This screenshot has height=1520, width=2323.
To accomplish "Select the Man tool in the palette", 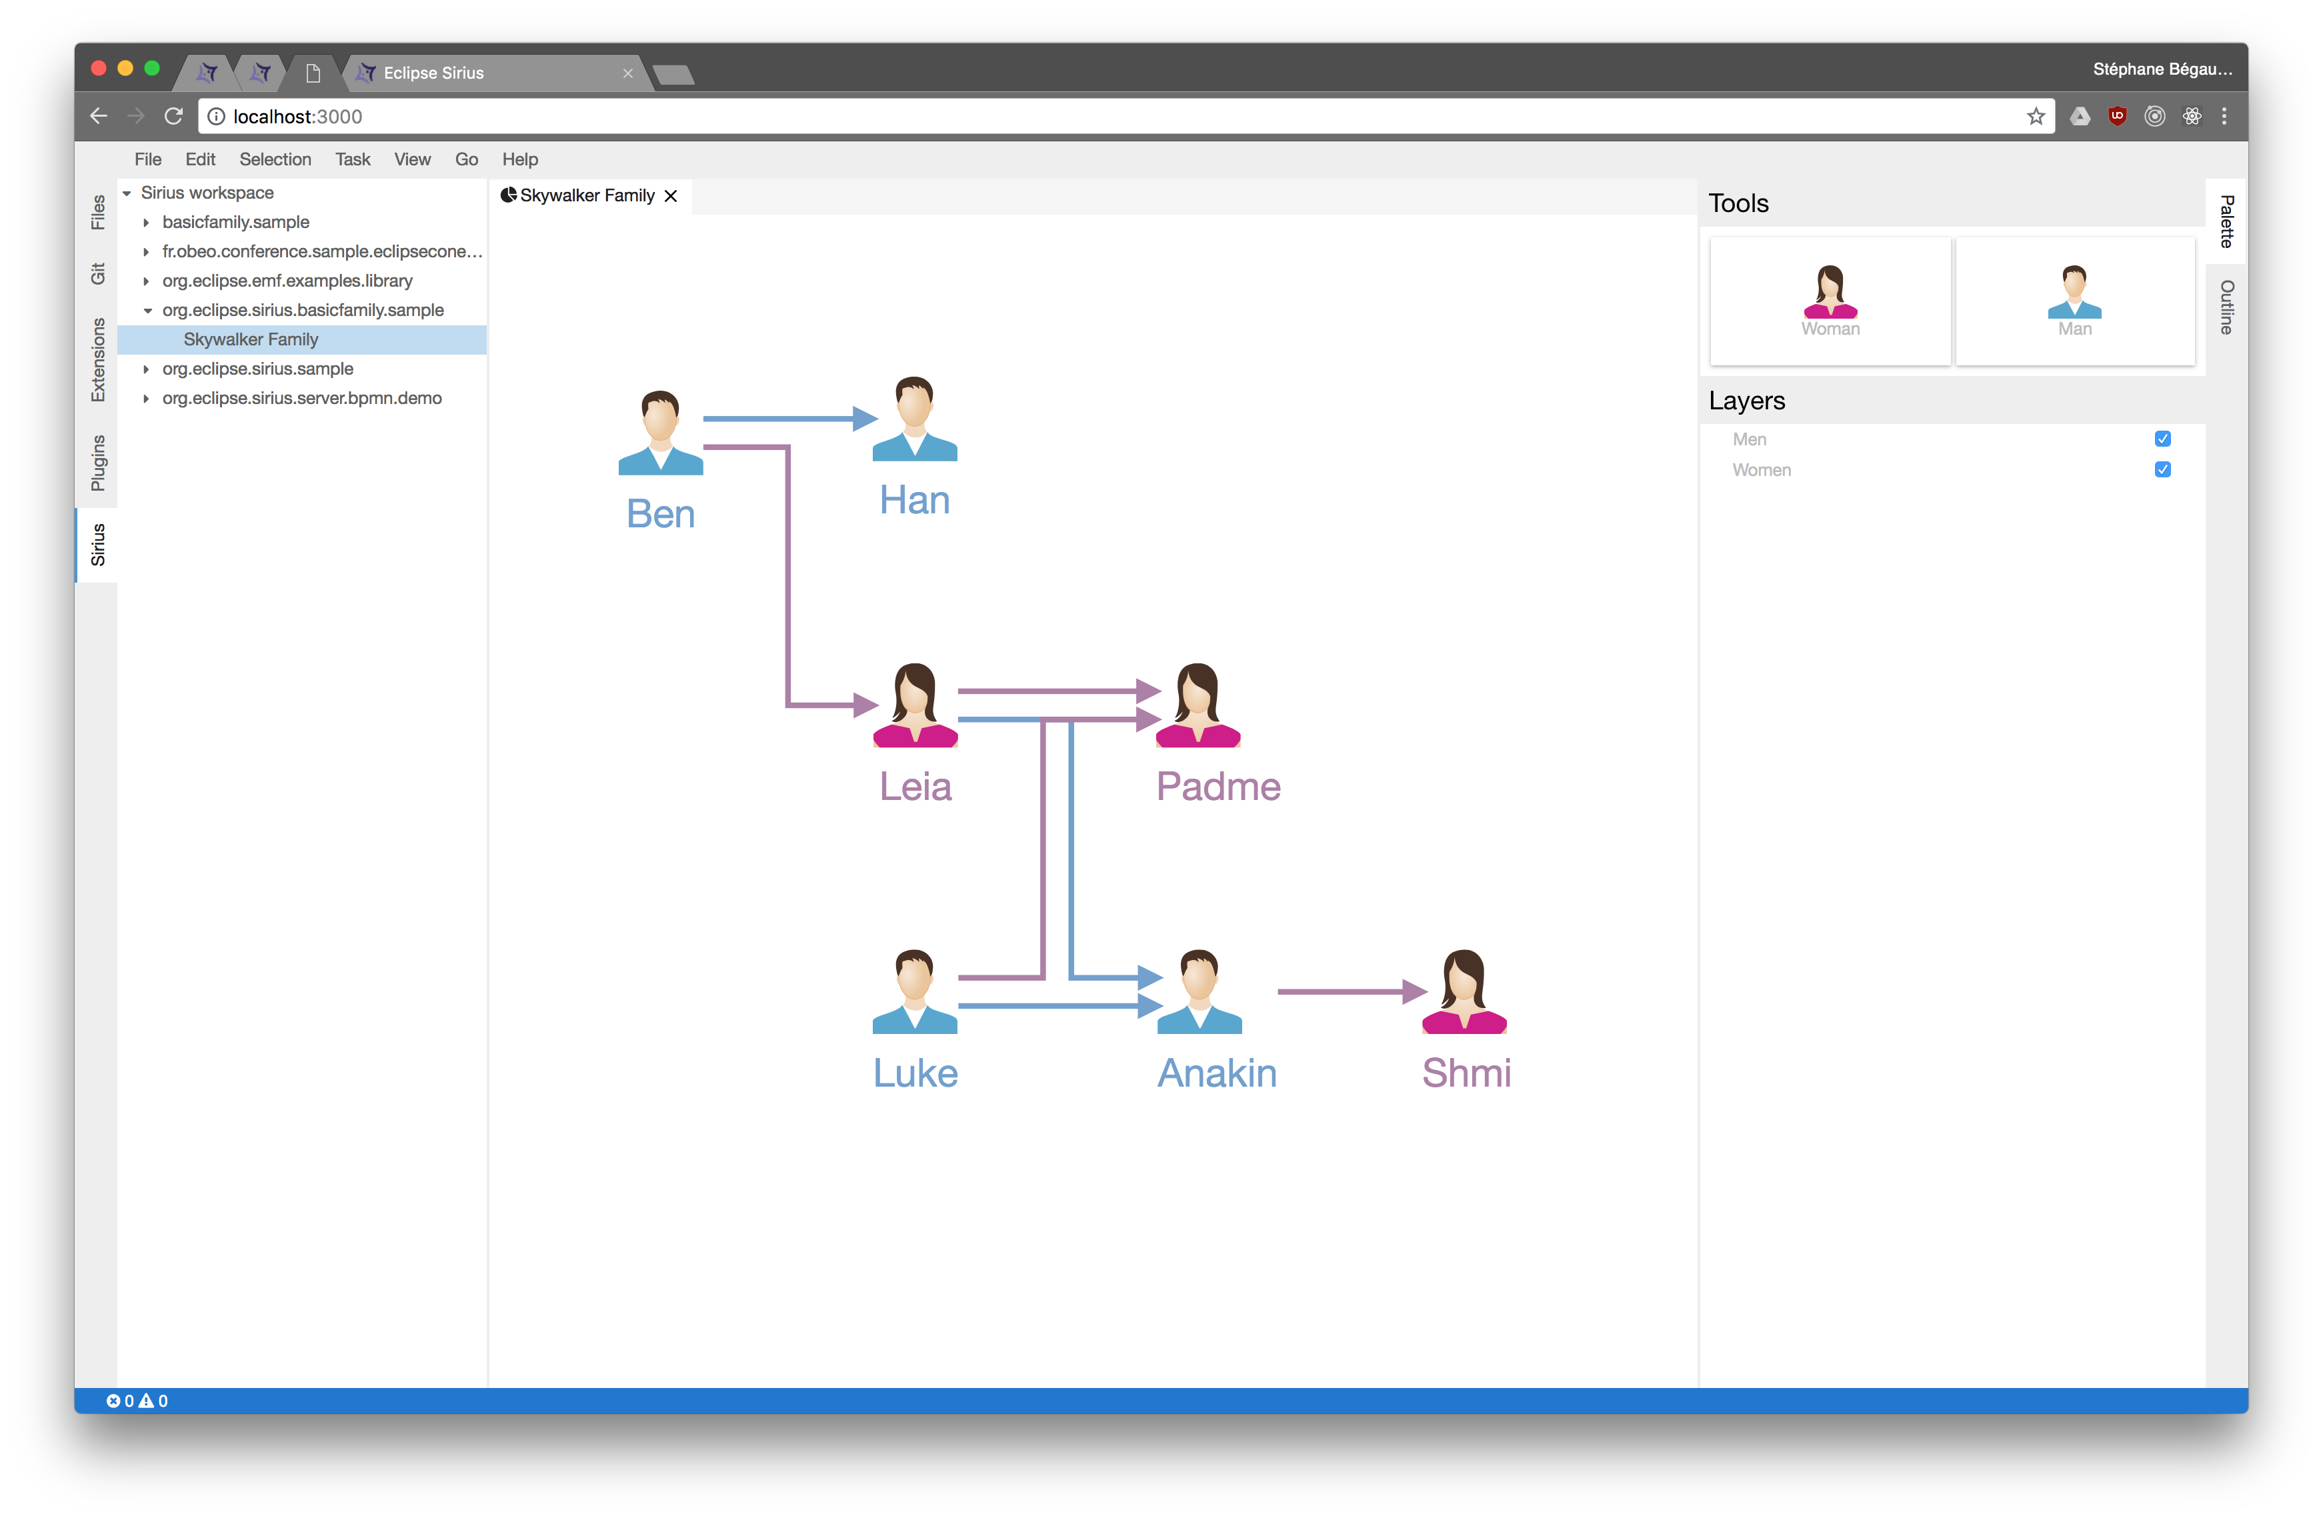I will 2074,301.
